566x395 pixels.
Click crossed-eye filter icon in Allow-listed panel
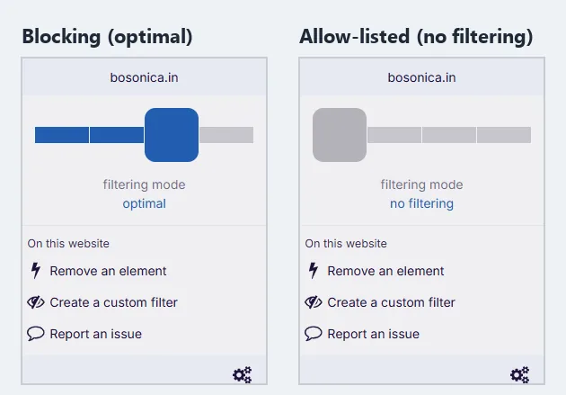[x=314, y=302]
